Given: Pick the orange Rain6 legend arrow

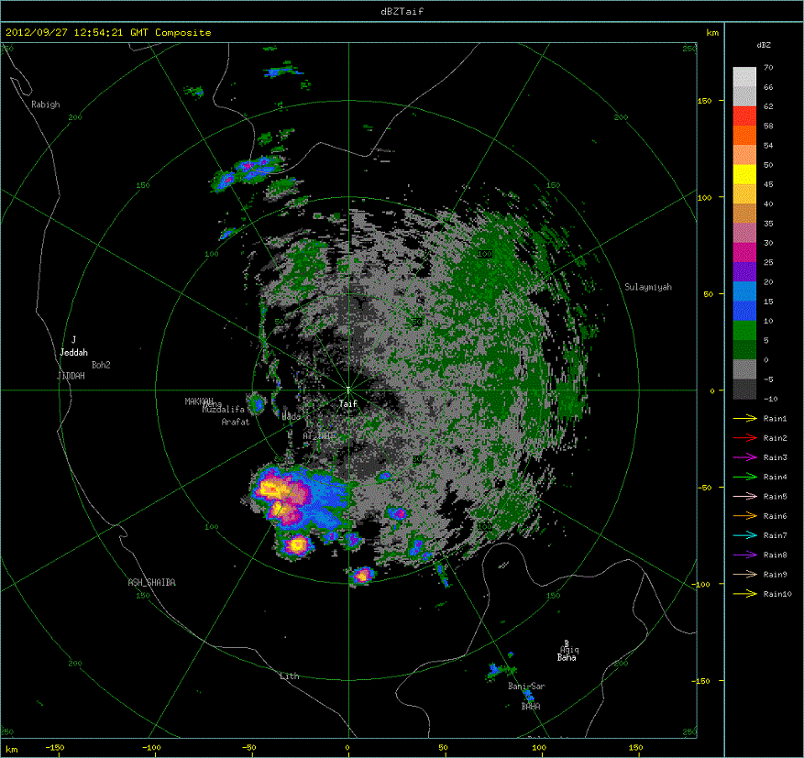Looking at the screenshot, I should (x=745, y=516).
